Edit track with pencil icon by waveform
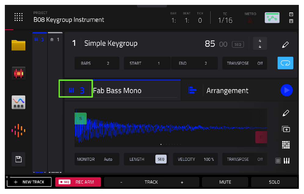304x194 pixels. 286,113
